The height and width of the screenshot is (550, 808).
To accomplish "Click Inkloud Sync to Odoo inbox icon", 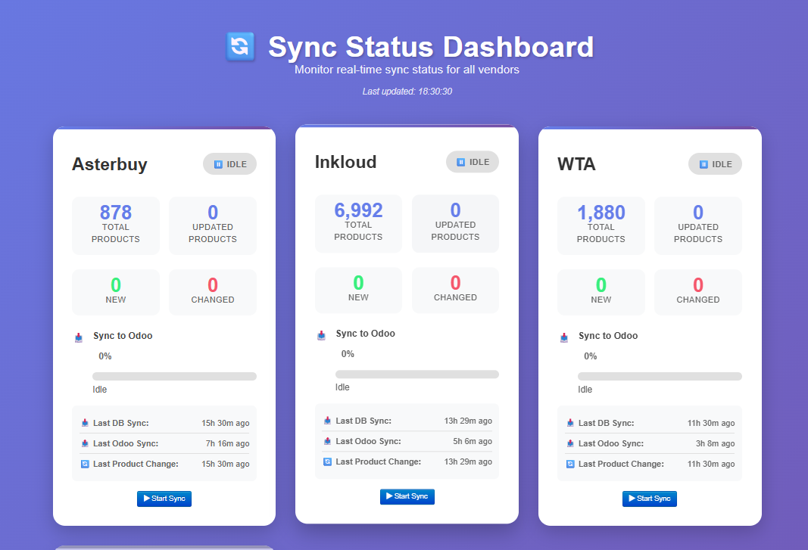I will pyautogui.click(x=321, y=336).
